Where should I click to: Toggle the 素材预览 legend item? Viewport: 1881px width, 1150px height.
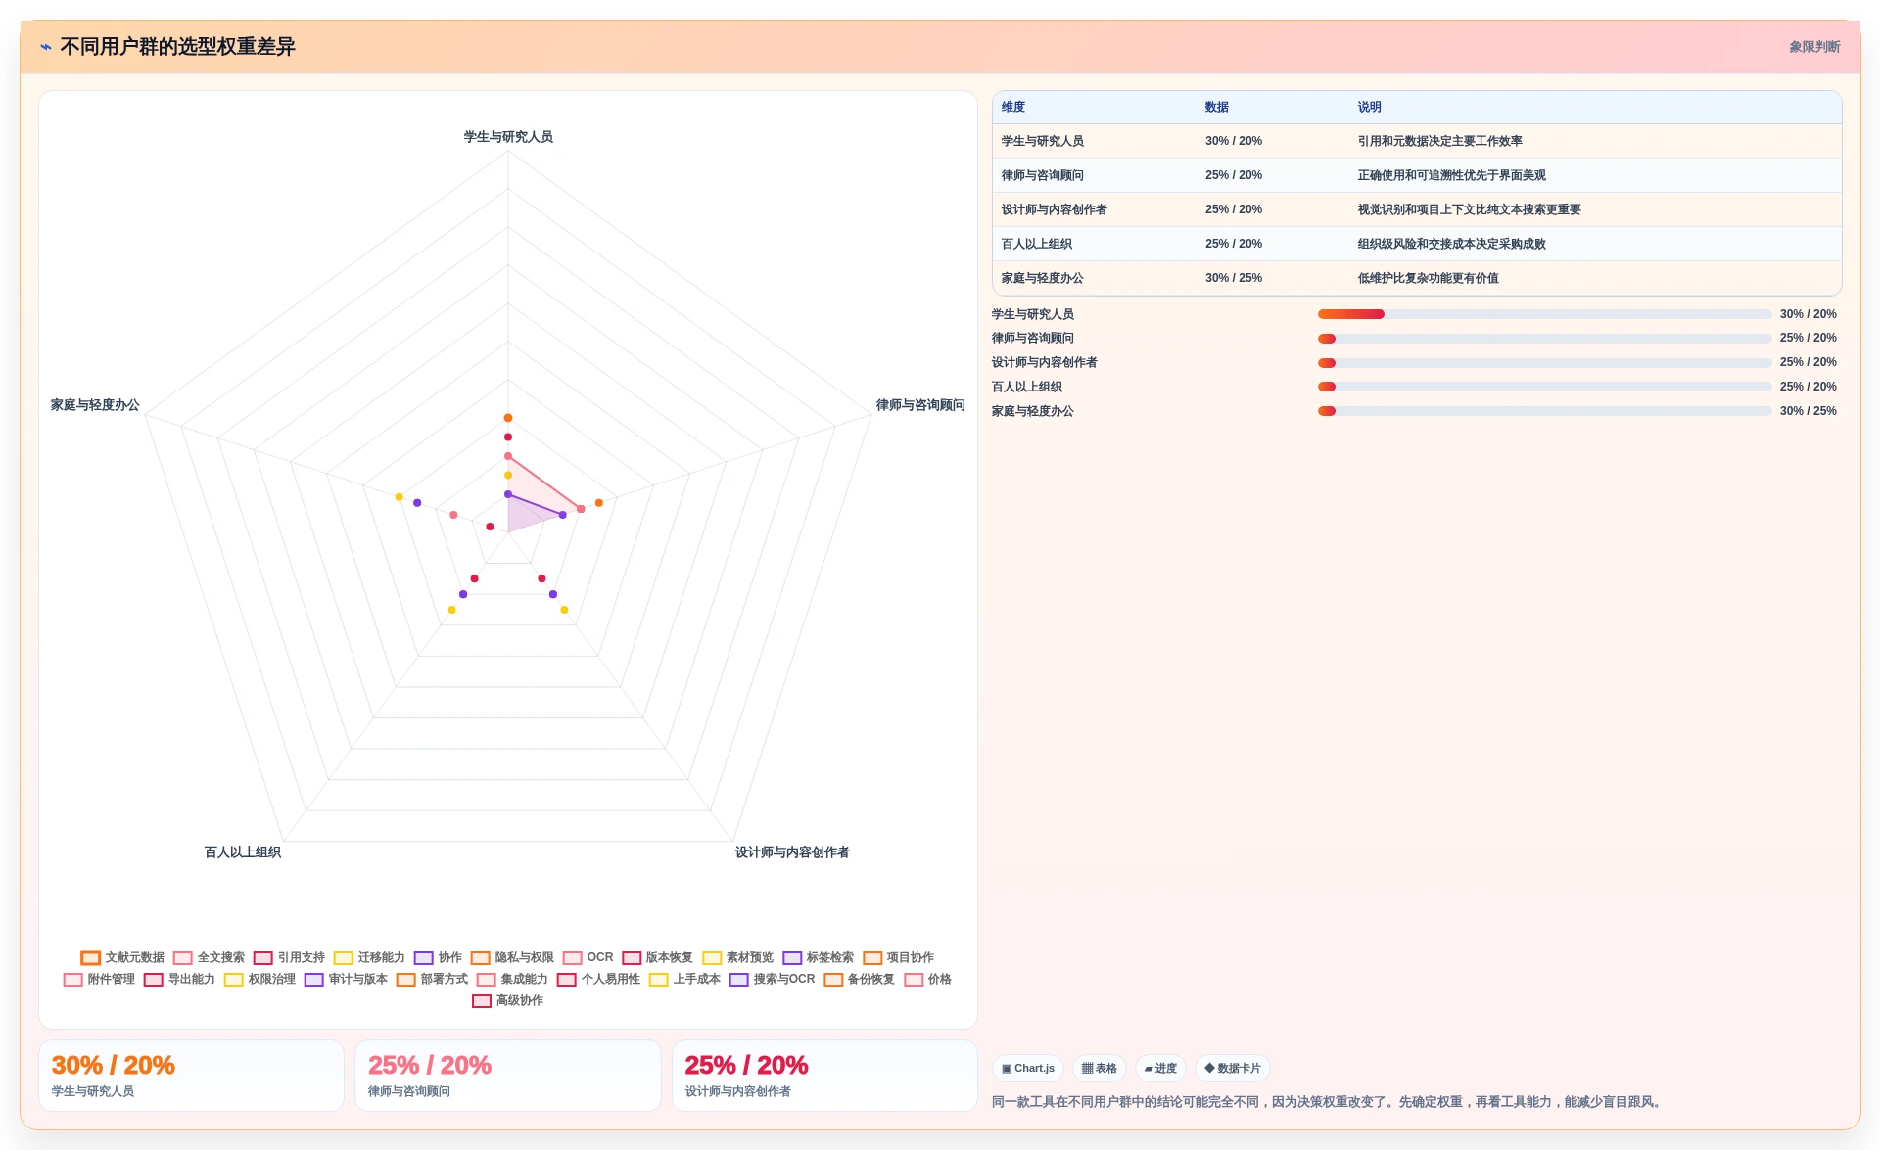(737, 957)
